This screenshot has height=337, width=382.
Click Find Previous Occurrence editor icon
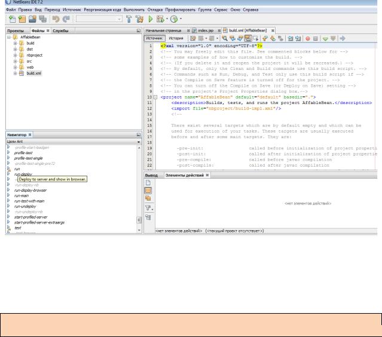click(233, 38)
